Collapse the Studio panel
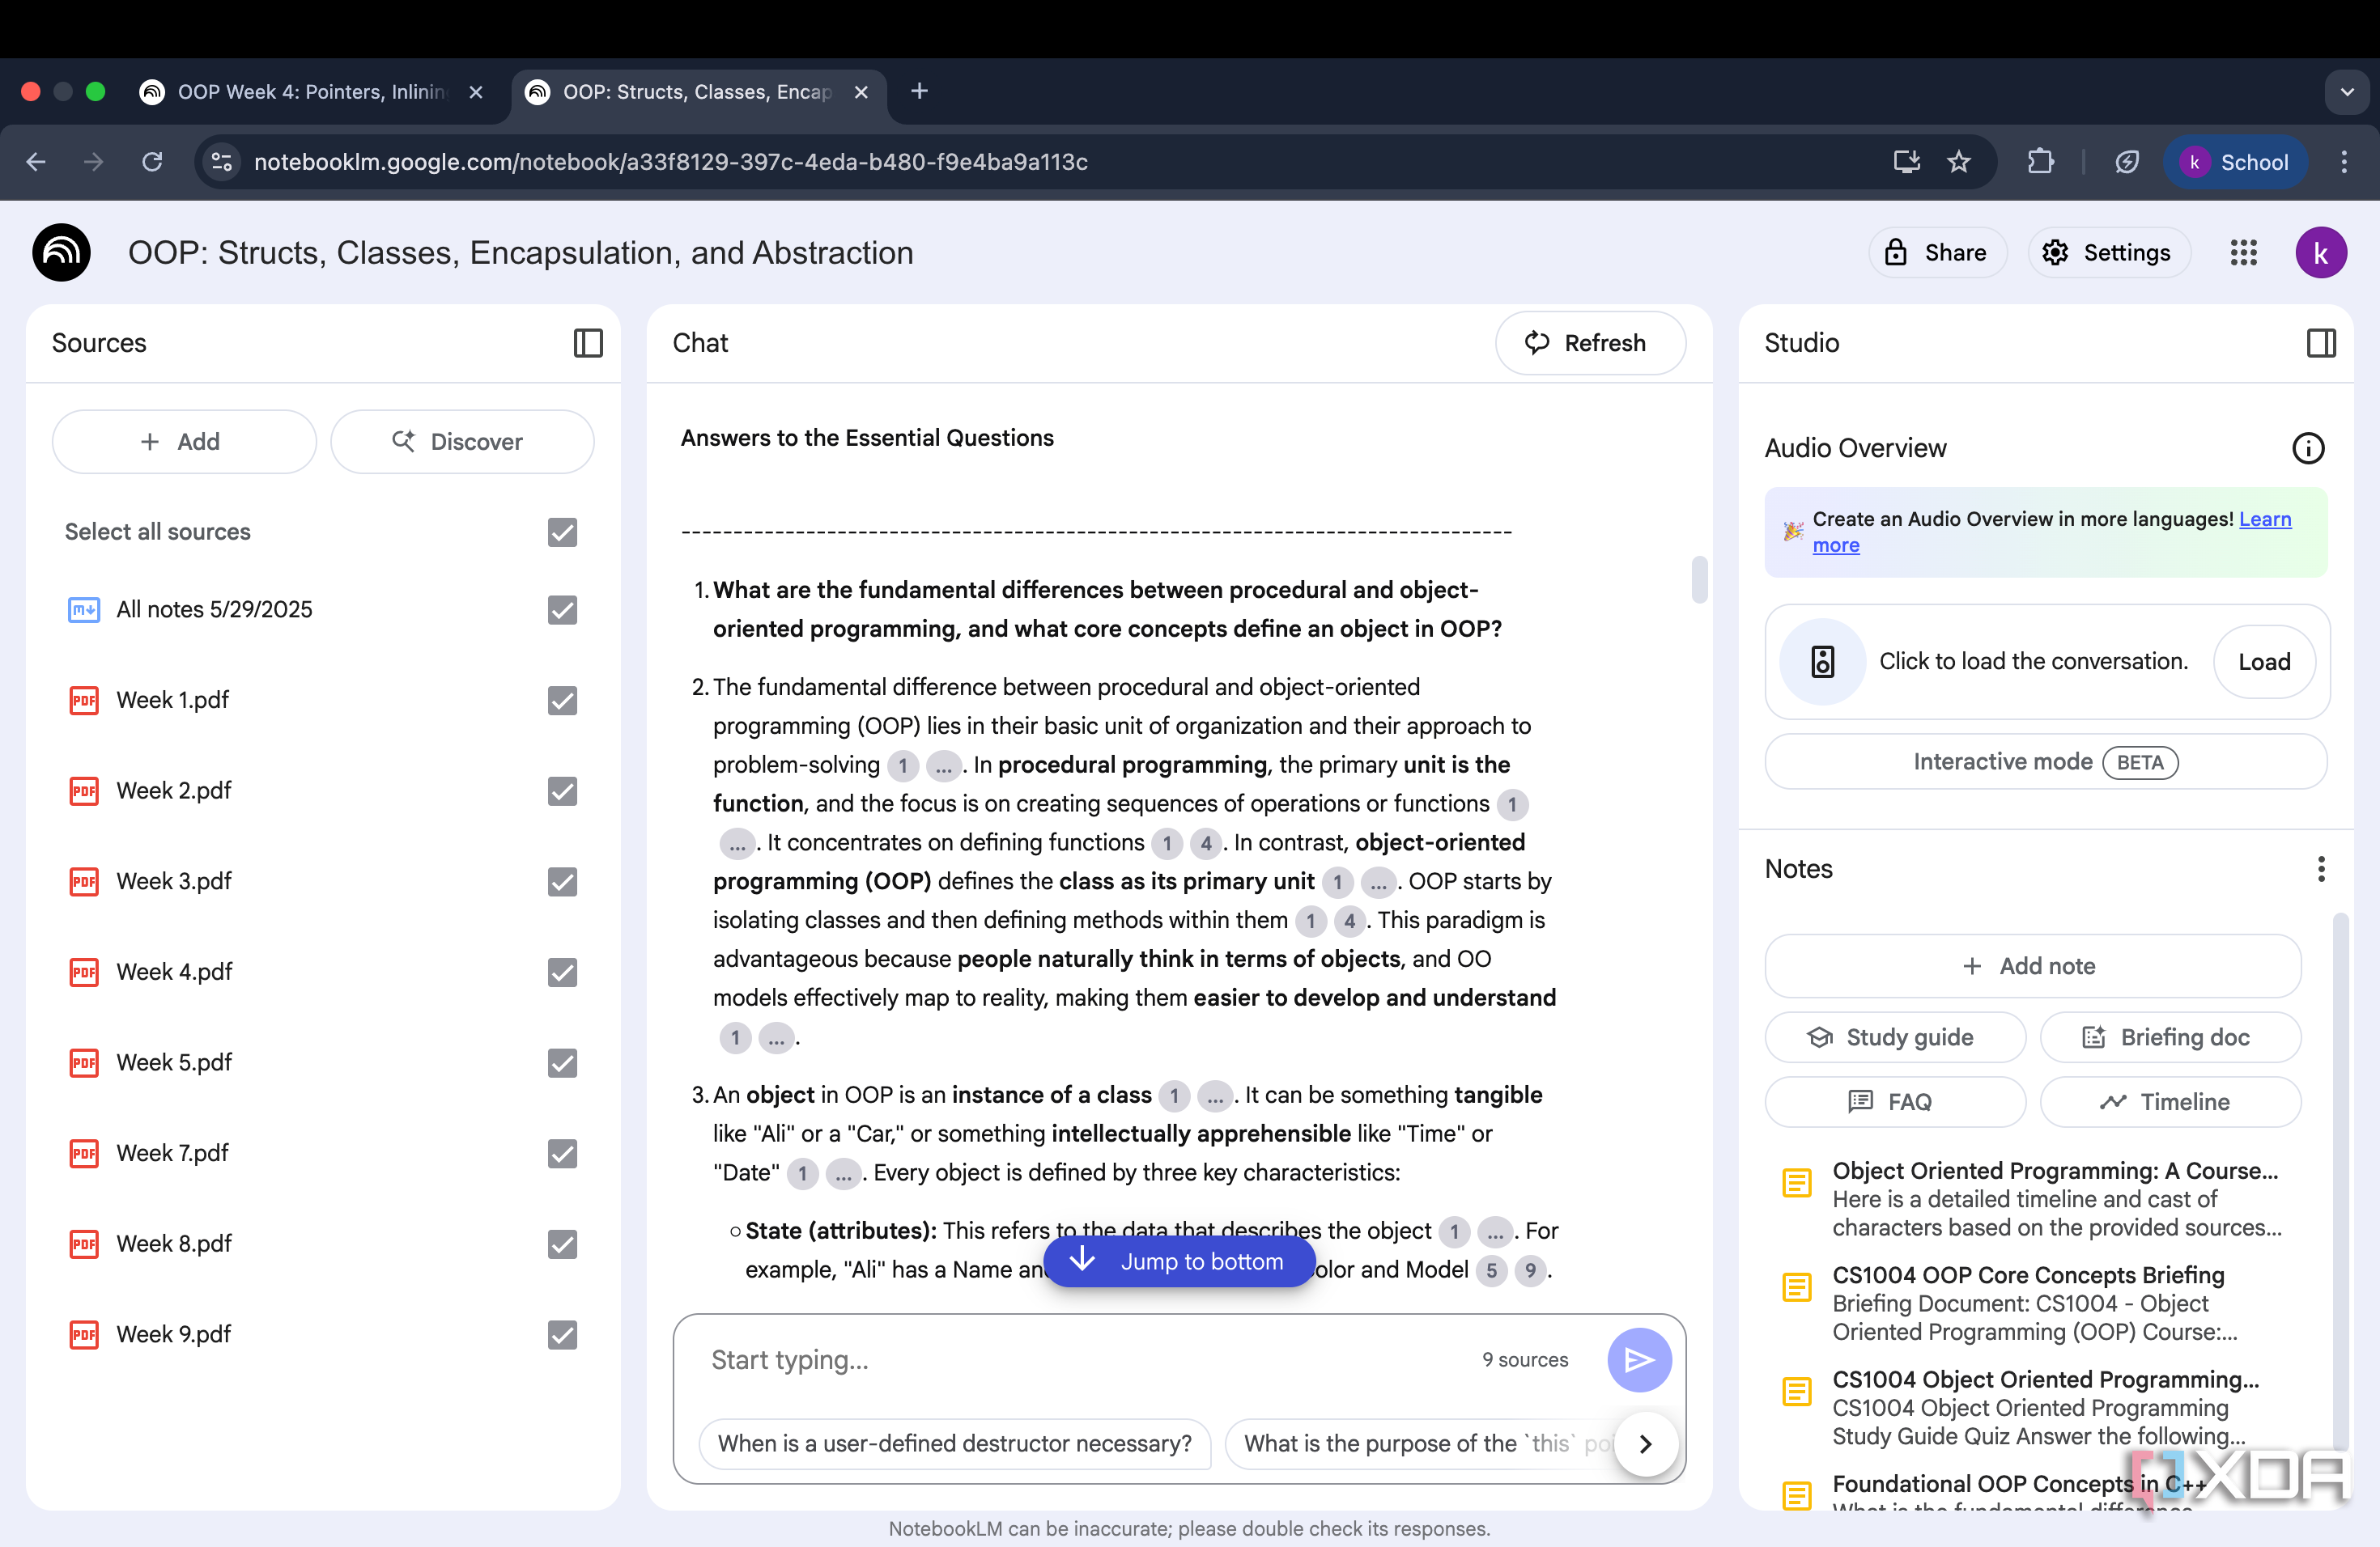This screenshot has height=1547, width=2380. pos(2321,343)
